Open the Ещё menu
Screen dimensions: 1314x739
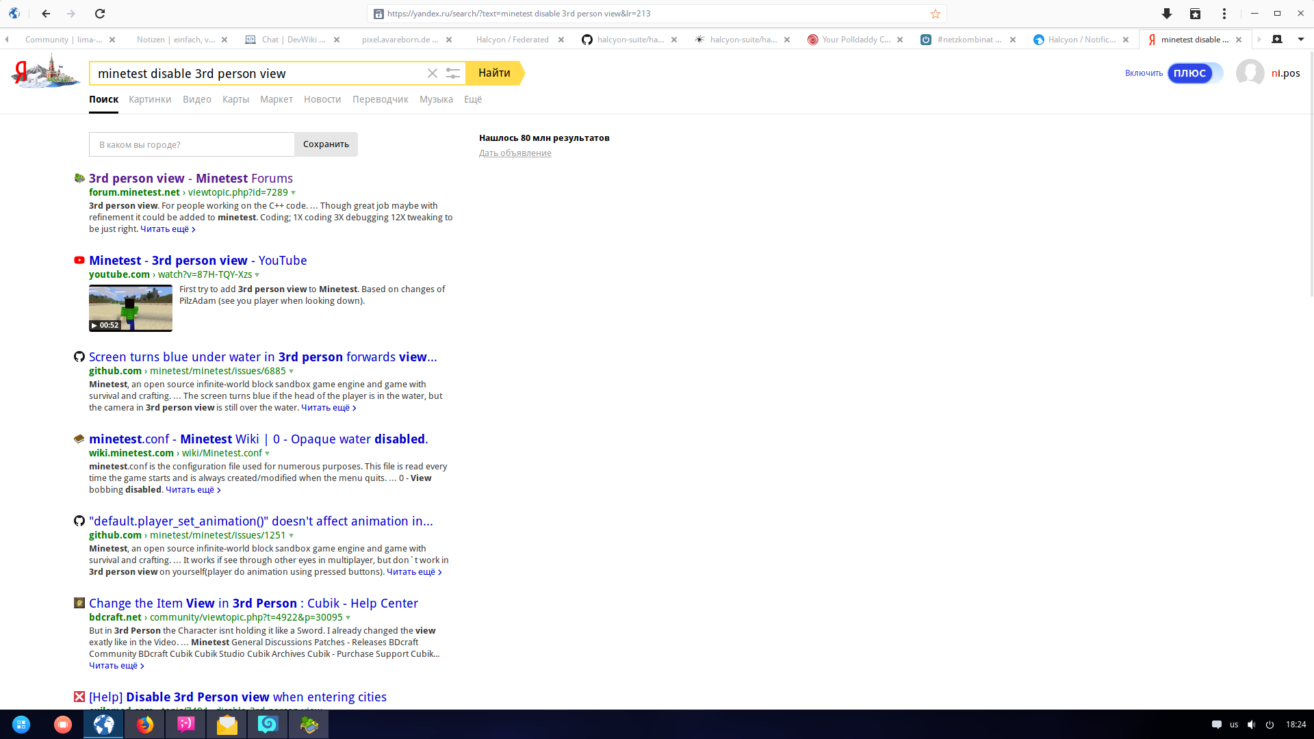click(x=473, y=99)
